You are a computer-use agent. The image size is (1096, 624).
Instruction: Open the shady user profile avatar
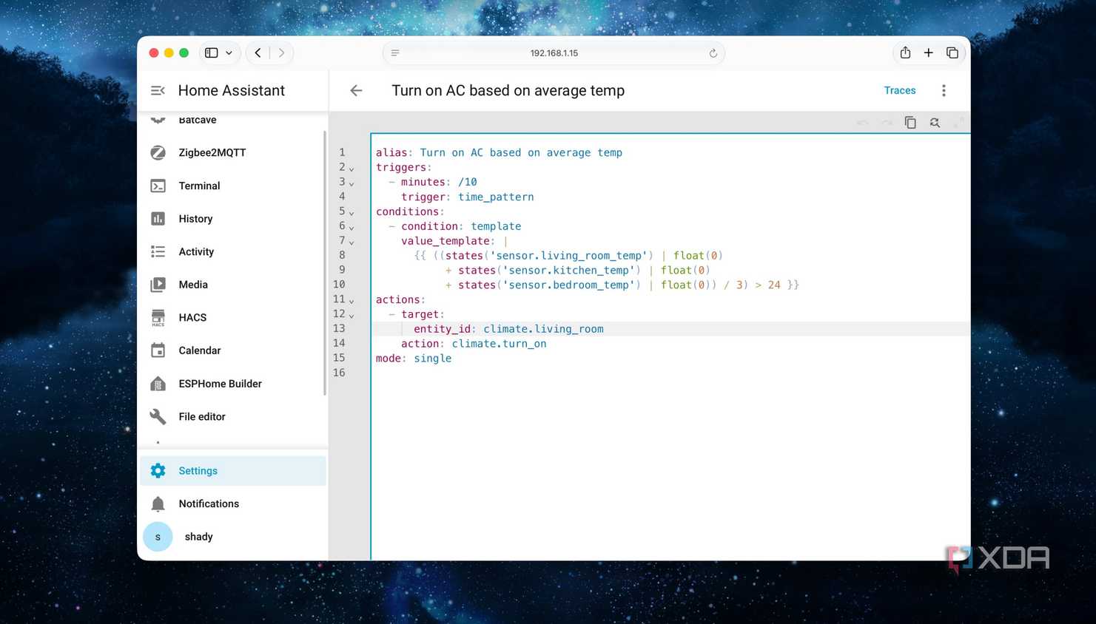pos(158,537)
